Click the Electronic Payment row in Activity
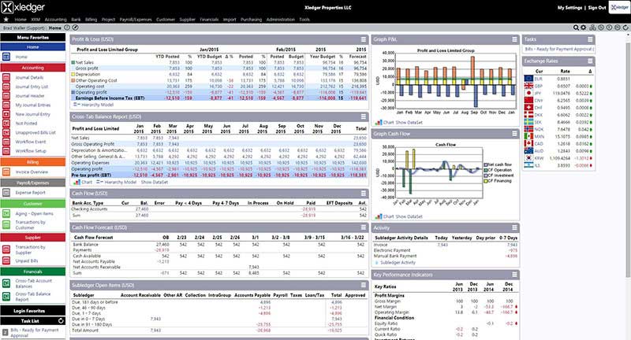Viewport: 631px width, 340px height. tap(446, 250)
